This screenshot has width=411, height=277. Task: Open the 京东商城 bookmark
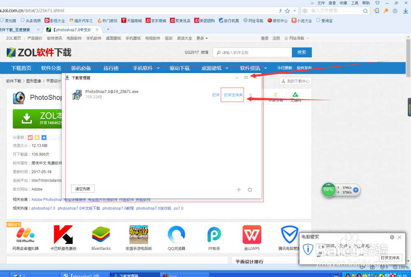[x=156, y=21]
